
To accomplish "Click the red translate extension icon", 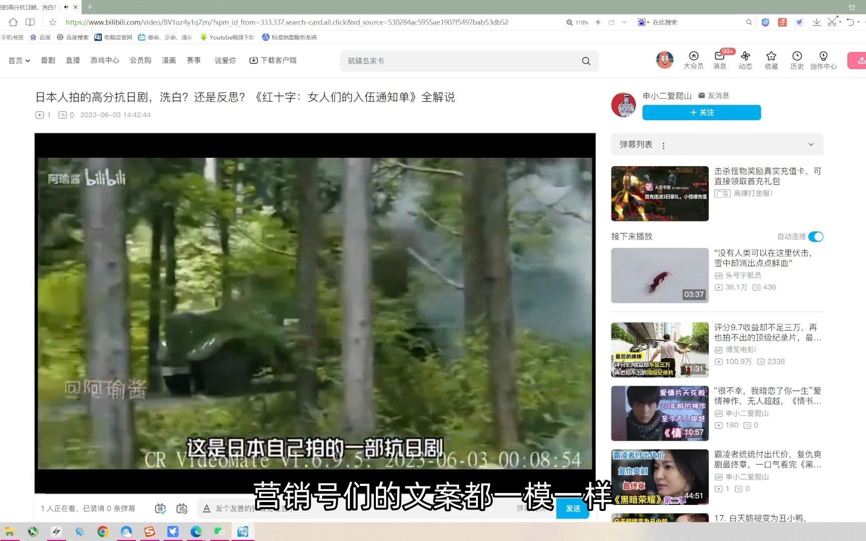I will pos(782,22).
